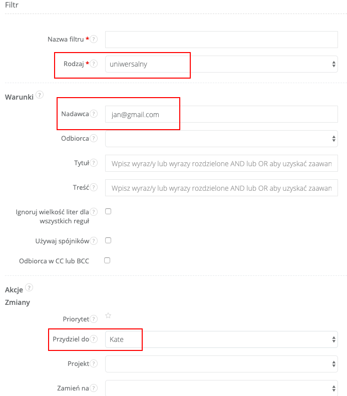Click into the Treść input field
Viewport: 347px width, 396px height.
coord(221,188)
